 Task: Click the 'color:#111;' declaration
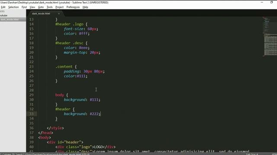click(x=76, y=76)
